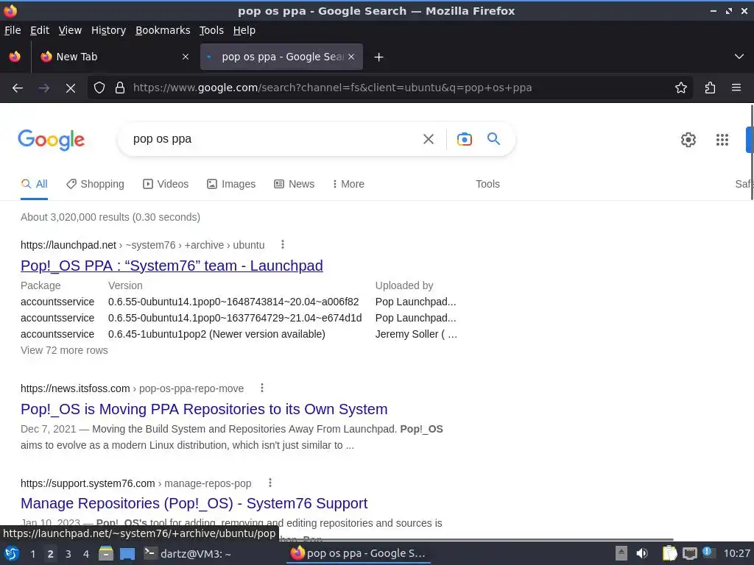Open Pop!_OS is Moving PPA Repositories article
Image resolution: width=754 pixels, height=565 pixels.
pos(204,409)
